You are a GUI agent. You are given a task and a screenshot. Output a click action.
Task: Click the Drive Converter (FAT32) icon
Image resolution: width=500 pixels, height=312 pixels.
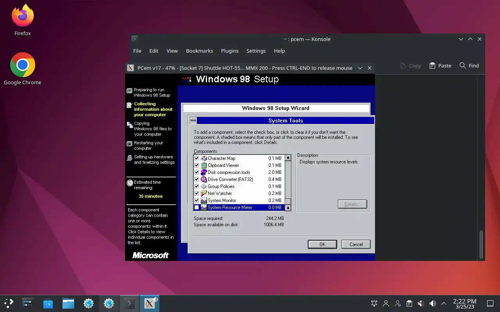click(204, 179)
